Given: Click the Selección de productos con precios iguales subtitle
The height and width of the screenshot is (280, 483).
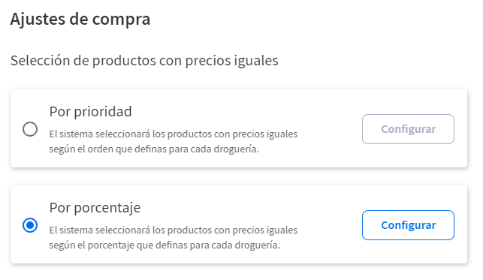Looking at the screenshot, I should coord(144,60).
